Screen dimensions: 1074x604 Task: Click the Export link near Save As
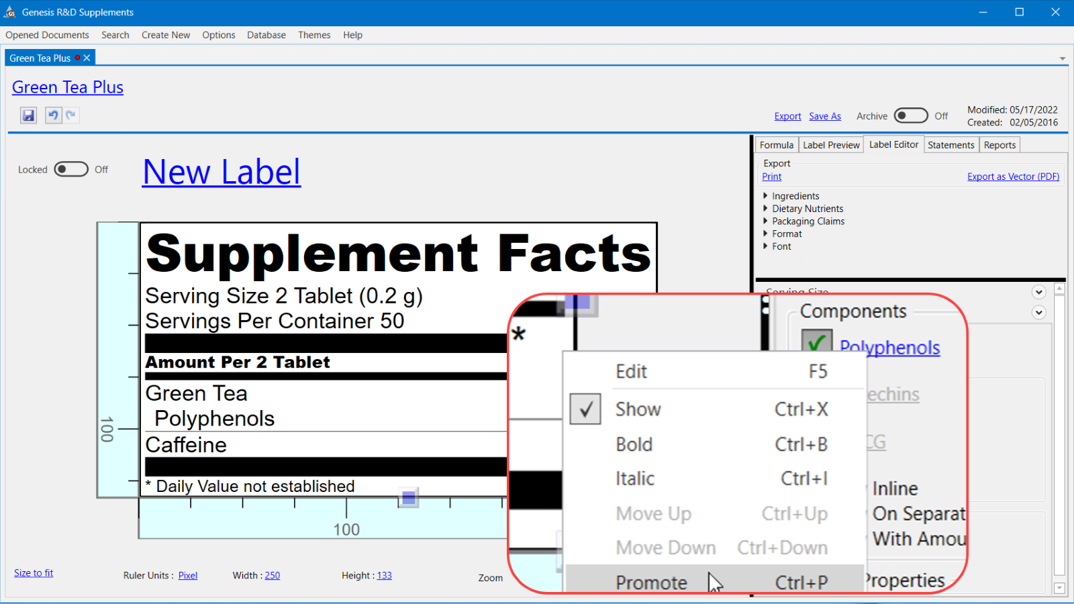[x=787, y=116]
